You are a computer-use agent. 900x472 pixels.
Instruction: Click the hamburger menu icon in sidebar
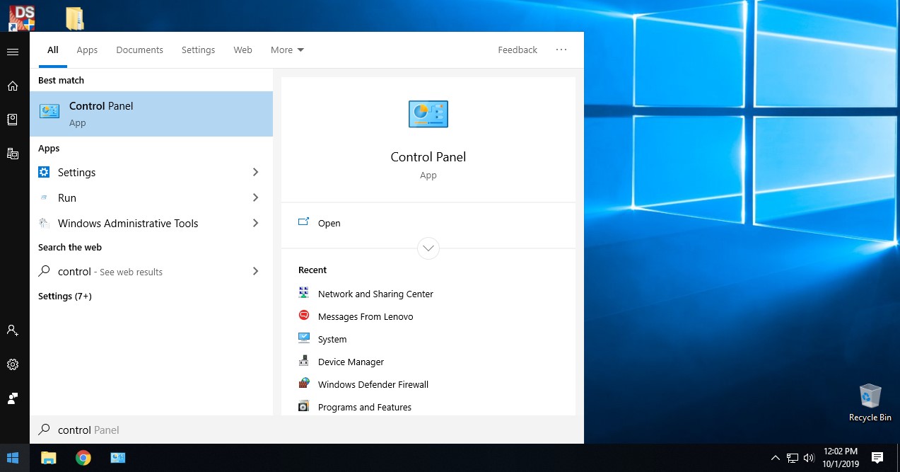(12, 52)
